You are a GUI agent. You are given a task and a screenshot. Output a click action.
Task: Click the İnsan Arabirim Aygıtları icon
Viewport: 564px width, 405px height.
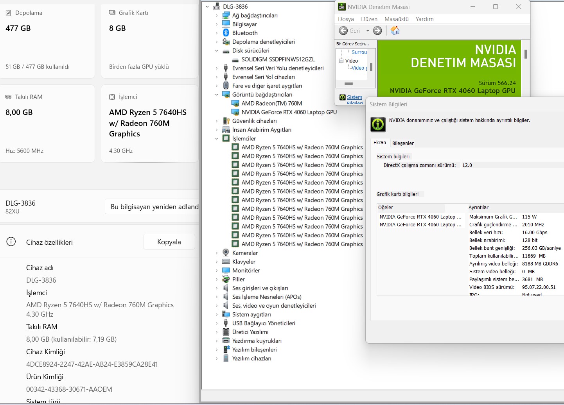coord(226,129)
